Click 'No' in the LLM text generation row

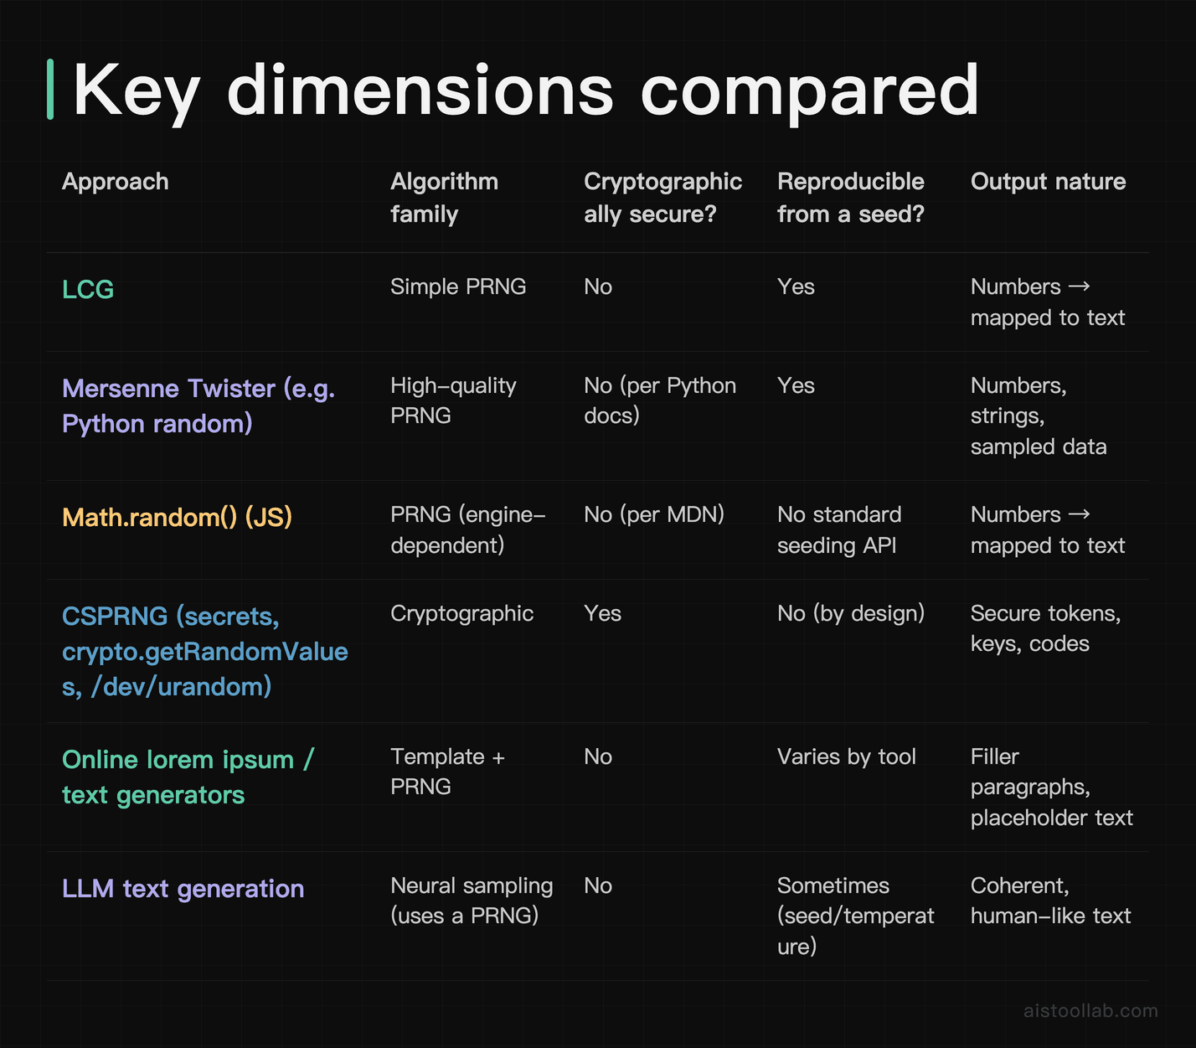(598, 885)
